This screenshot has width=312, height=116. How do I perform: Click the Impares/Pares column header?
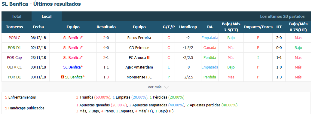pyautogui.click(x=258, y=27)
